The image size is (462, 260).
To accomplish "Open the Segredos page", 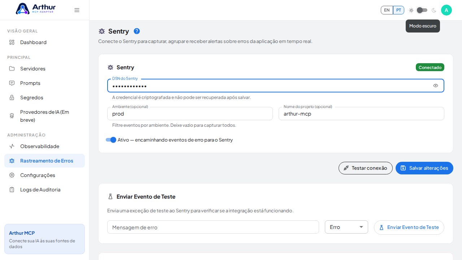I will pyautogui.click(x=44, y=97).
